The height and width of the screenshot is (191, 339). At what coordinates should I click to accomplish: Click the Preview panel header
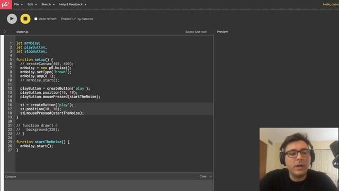pyautogui.click(x=222, y=32)
